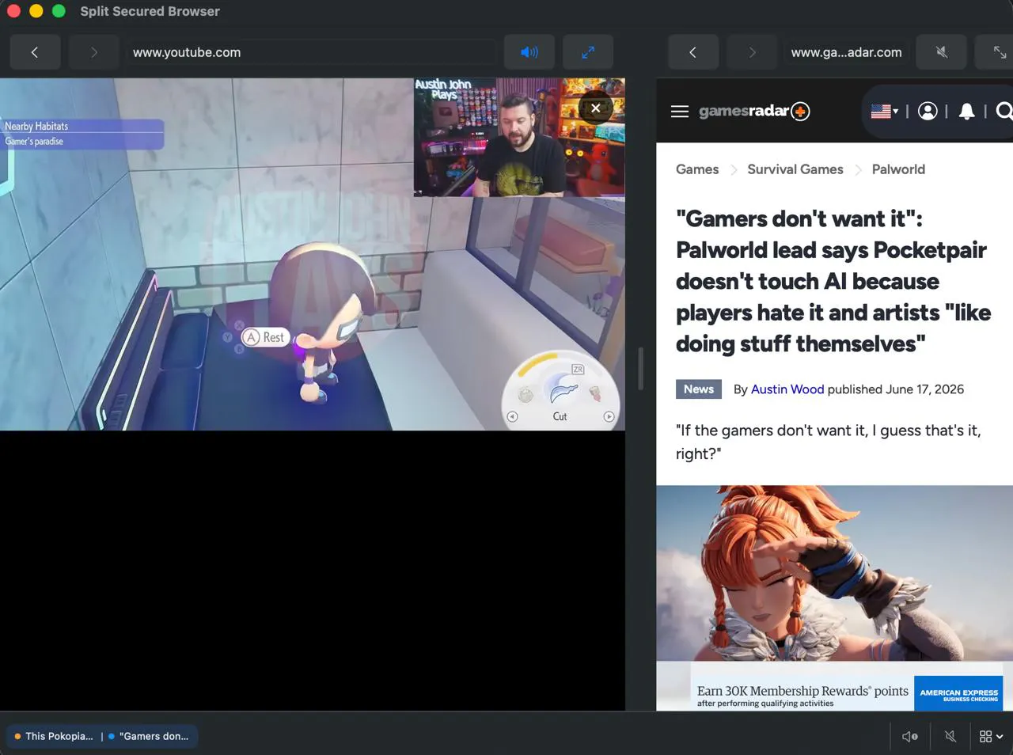Expand the YouTube pane to fullscreen
The height and width of the screenshot is (755, 1013).
(588, 52)
